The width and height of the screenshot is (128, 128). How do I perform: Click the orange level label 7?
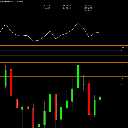tap(122, 65)
